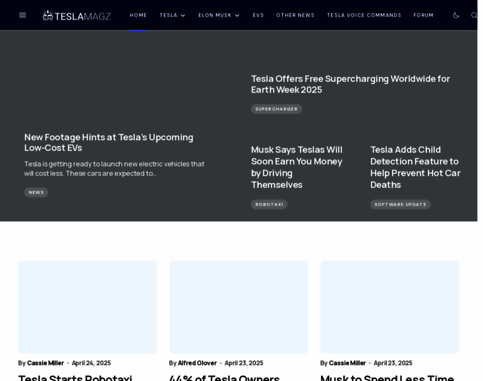Open the EVs menu item
The height and width of the screenshot is (381, 483).
tap(258, 15)
